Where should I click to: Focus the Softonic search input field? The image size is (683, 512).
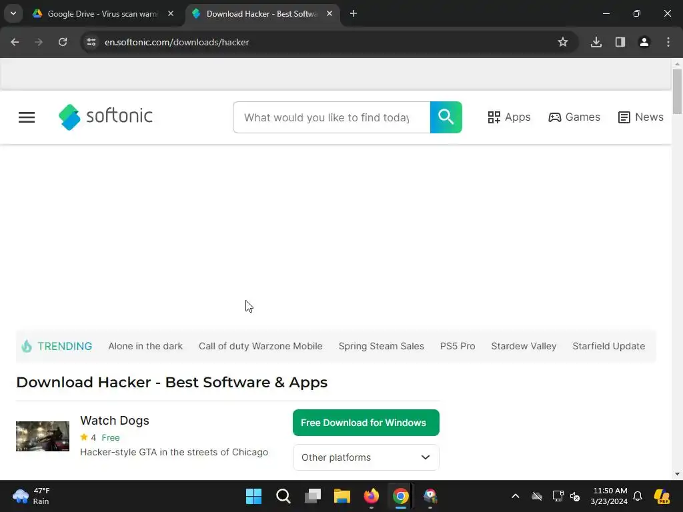point(331,117)
